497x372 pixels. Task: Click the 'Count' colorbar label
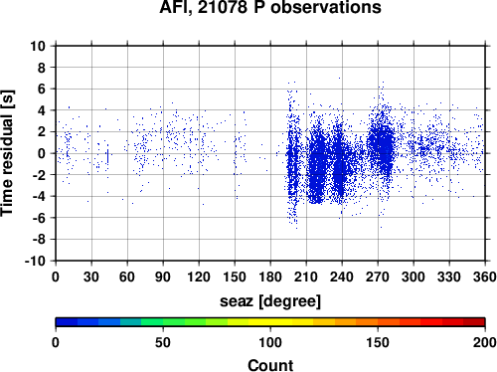[x=270, y=365]
